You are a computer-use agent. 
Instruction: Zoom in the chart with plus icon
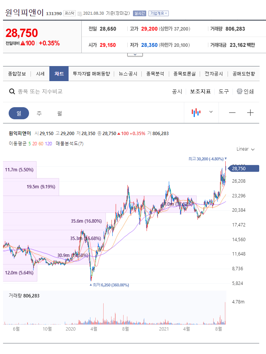250,113
